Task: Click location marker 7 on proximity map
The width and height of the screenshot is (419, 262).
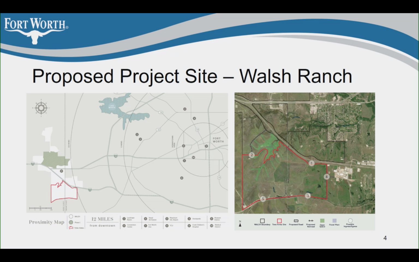Action: click(184, 161)
